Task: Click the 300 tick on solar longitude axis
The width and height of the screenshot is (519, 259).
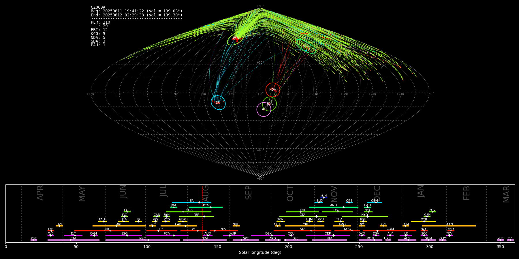Action: [x=430, y=247]
